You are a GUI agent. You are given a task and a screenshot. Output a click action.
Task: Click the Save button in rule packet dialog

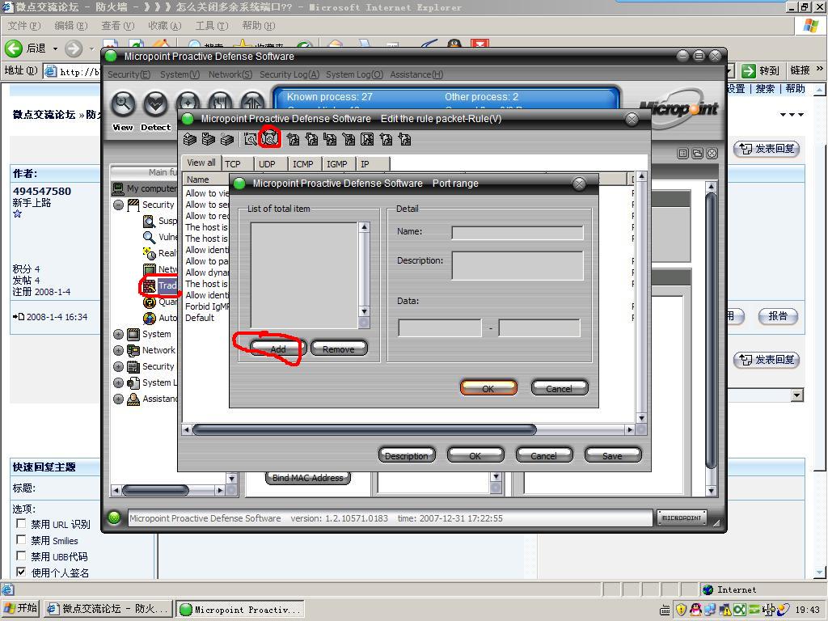613,455
